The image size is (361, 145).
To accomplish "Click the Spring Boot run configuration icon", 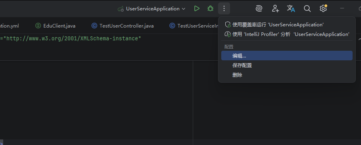I will 121,9.
